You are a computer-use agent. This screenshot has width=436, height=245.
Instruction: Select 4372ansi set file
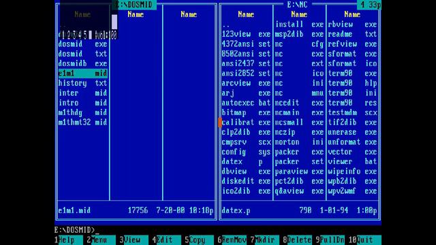point(247,44)
